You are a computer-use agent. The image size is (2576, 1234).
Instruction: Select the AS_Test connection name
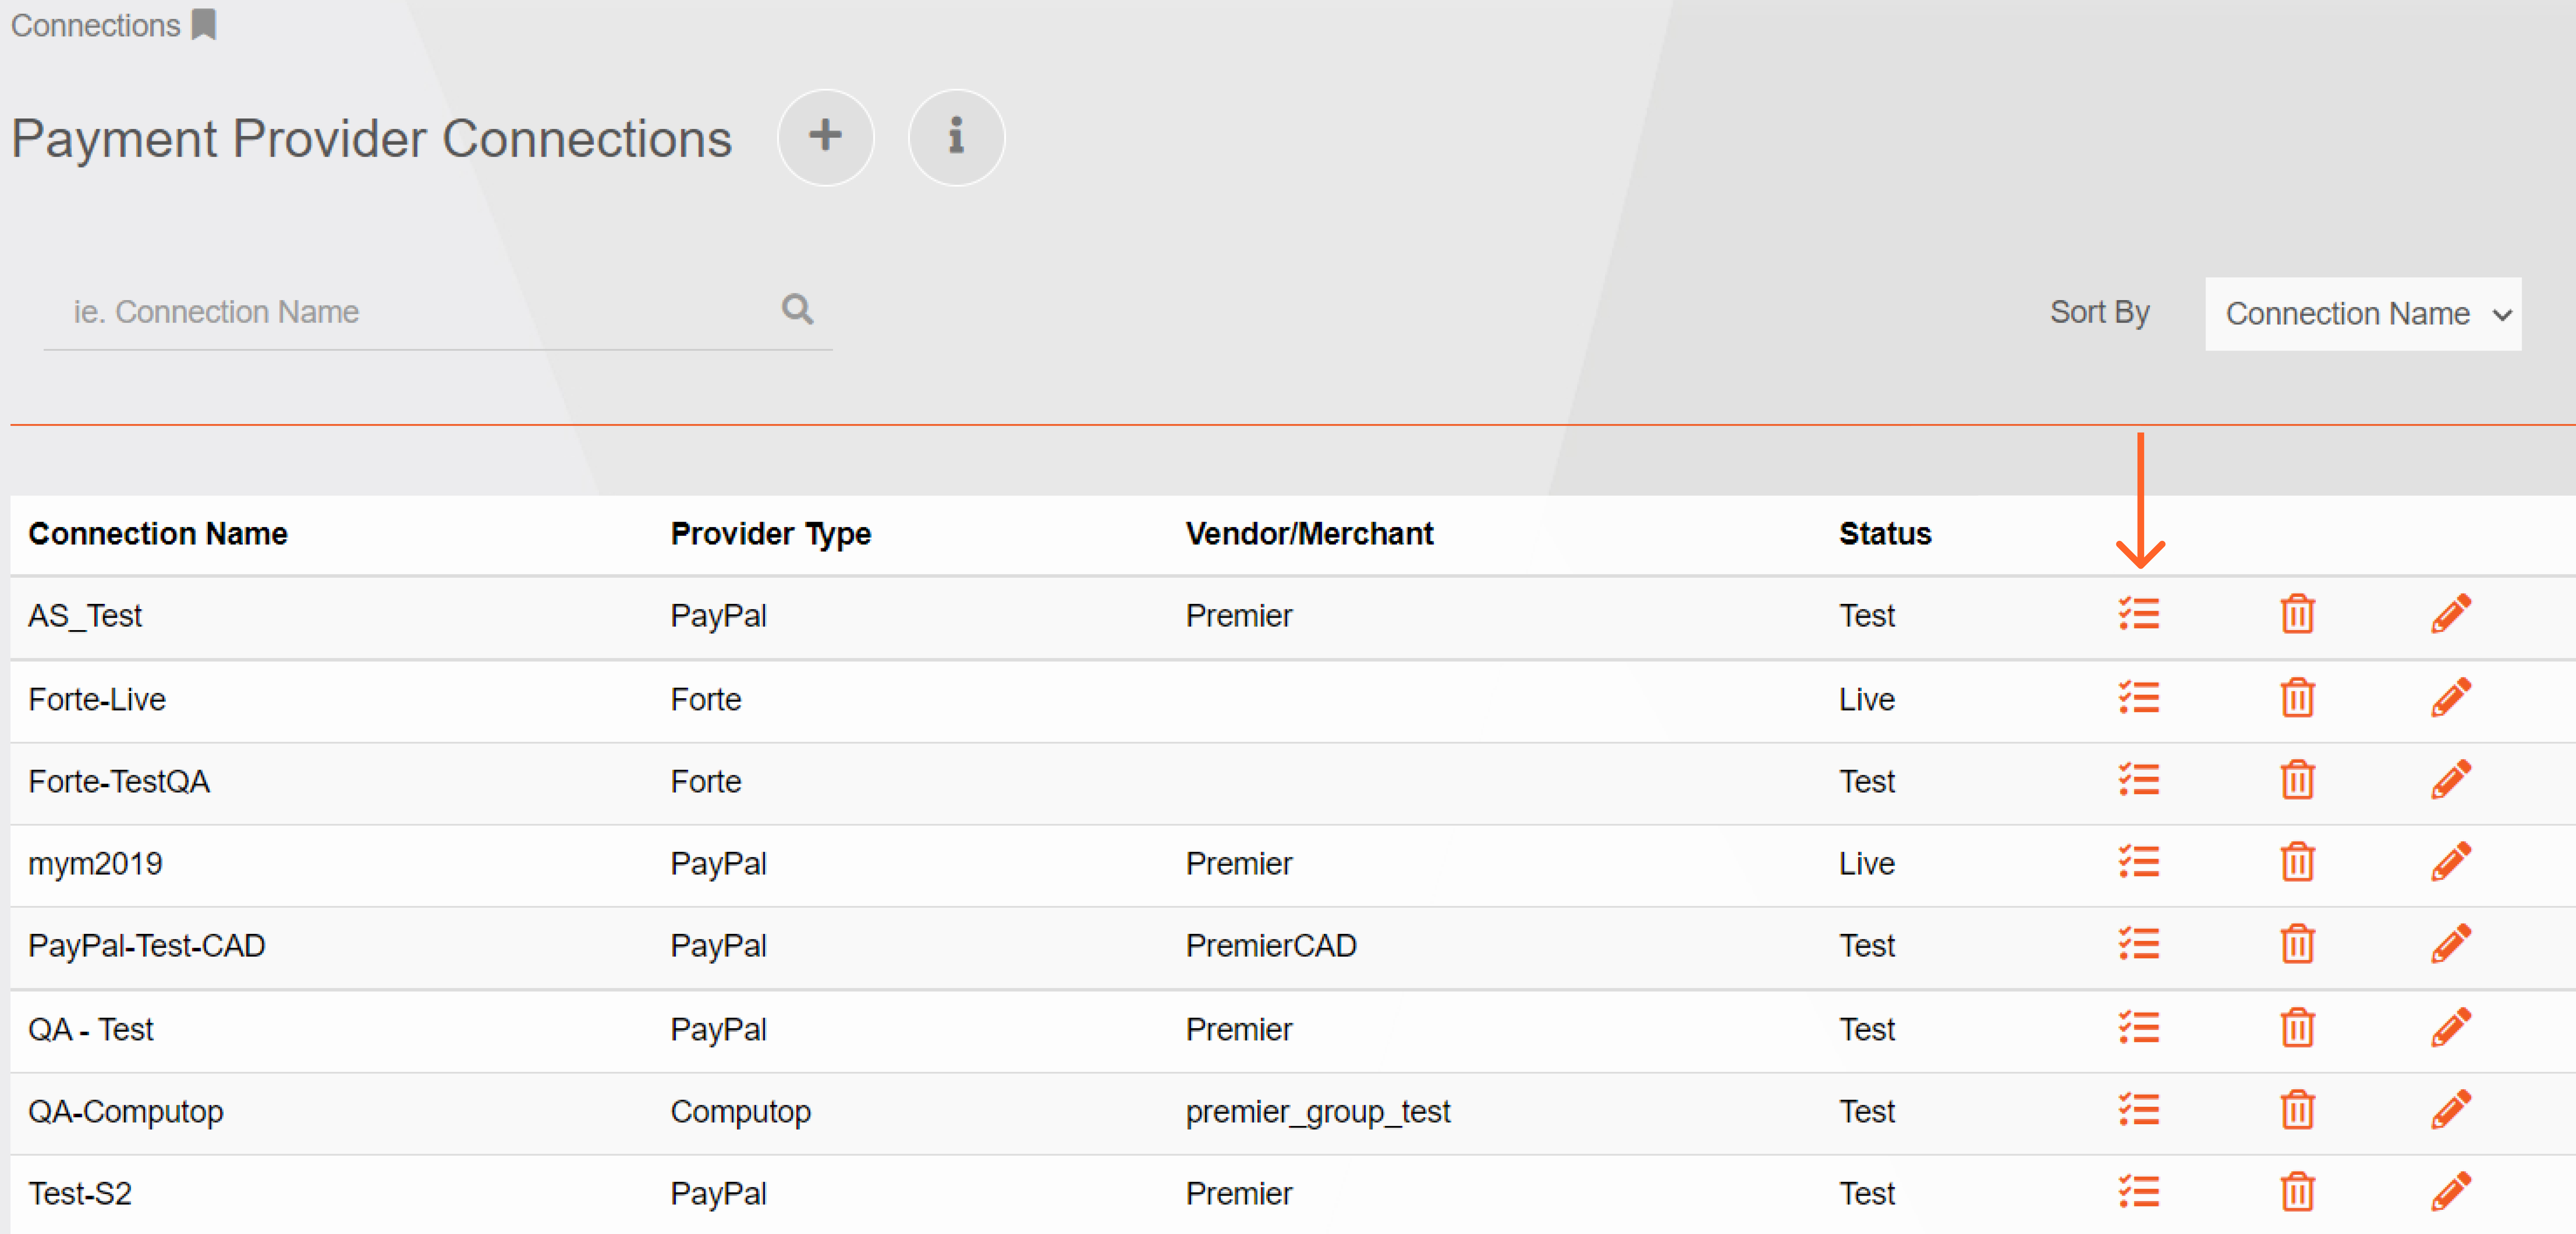coord(85,616)
